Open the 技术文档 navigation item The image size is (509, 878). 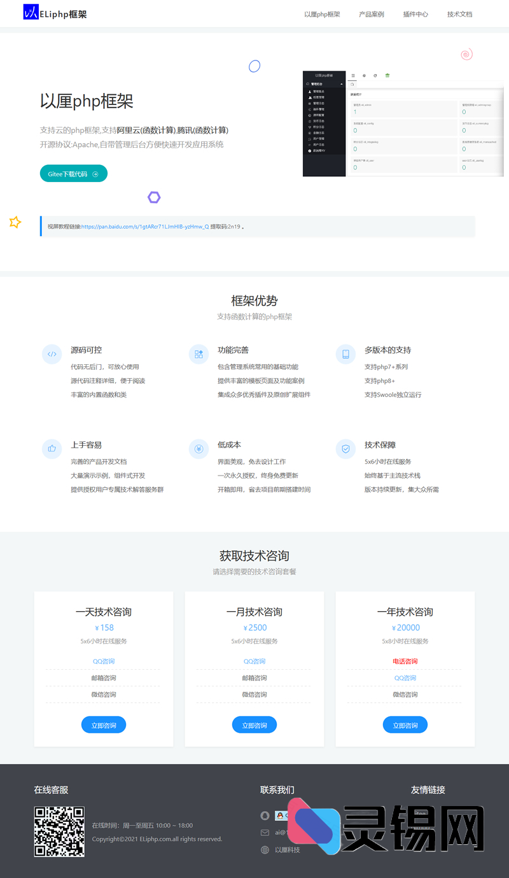coord(459,13)
